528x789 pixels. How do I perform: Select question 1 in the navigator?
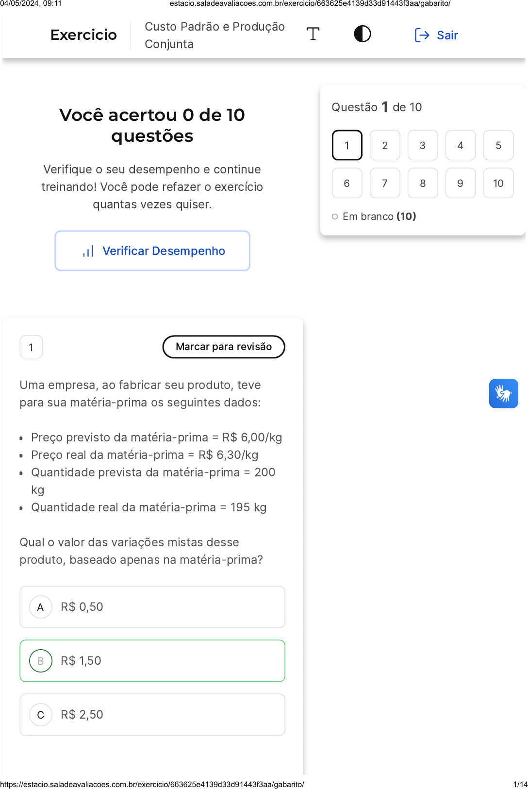coord(347,145)
